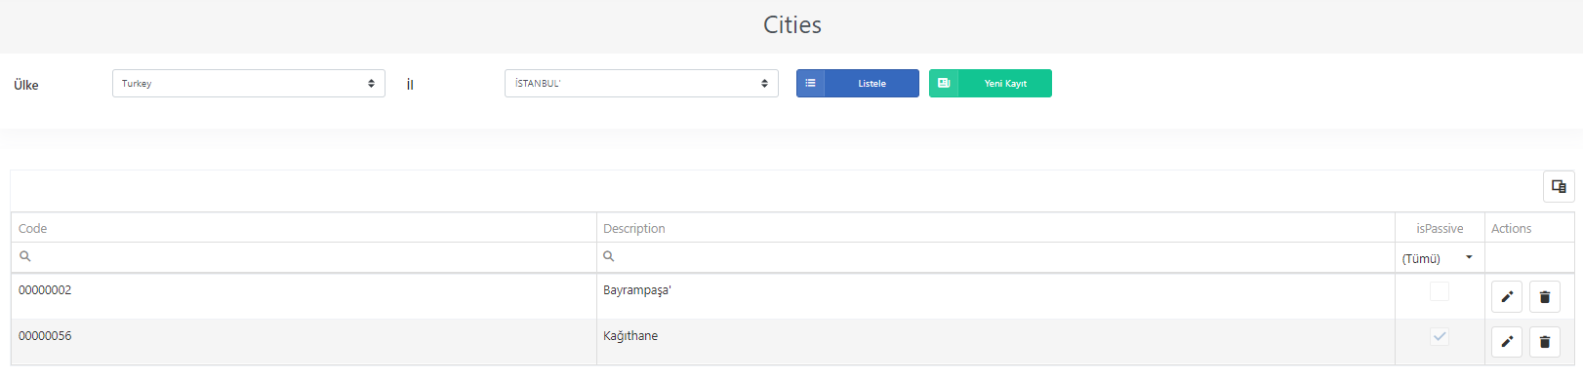The width and height of the screenshot is (1583, 379).
Task: Sort by the isPassive column header
Action: [x=1440, y=228]
